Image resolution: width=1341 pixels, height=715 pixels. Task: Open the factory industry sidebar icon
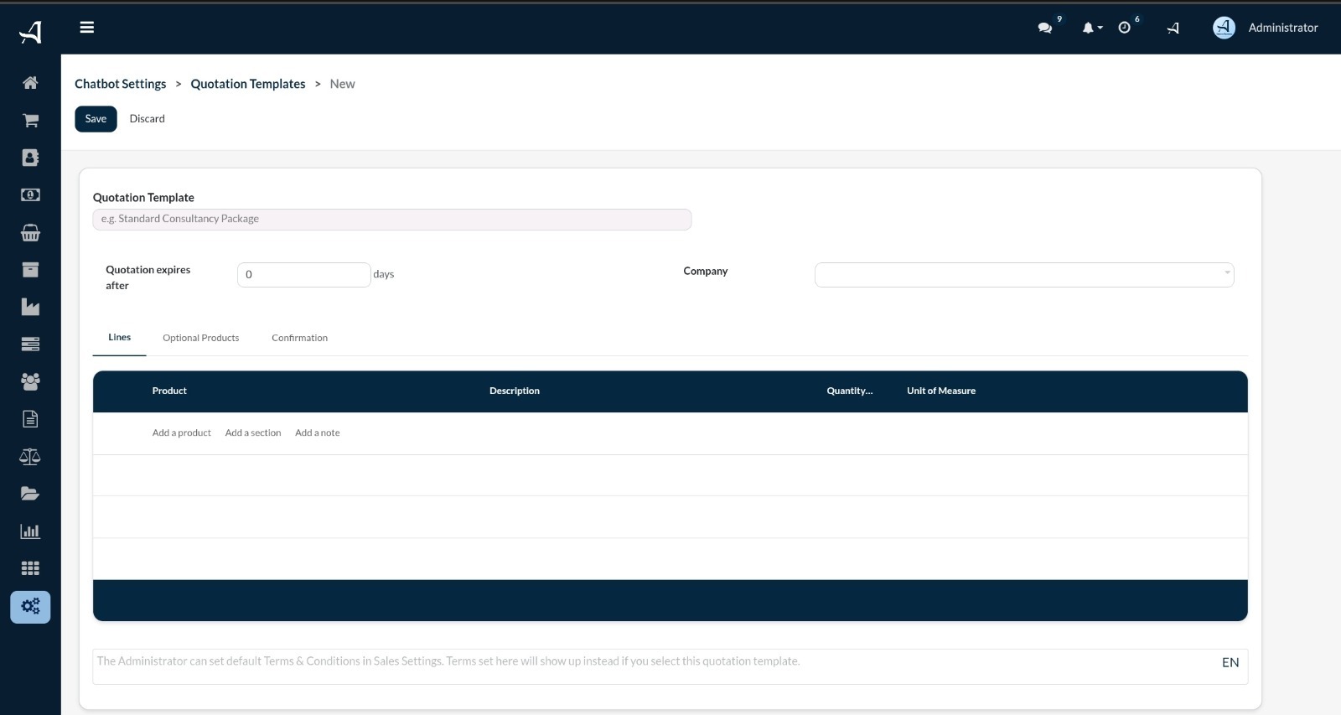(x=30, y=307)
